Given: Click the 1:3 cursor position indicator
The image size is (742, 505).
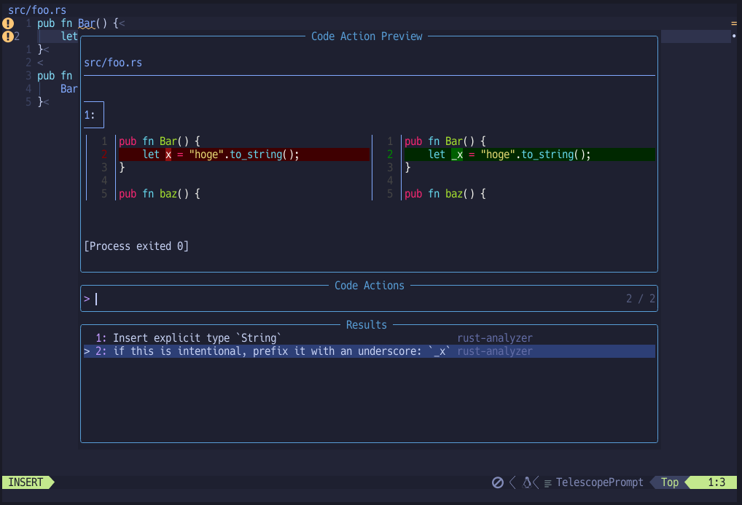Looking at the screenshot, I should click(x=716, y=482).
